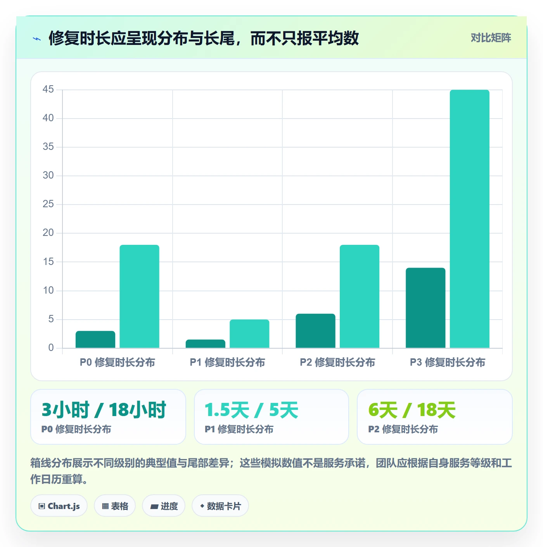Open the 1.5天 / 5天 data card
This screenshot has width=543, height=547.
click(x=271, y=417)
